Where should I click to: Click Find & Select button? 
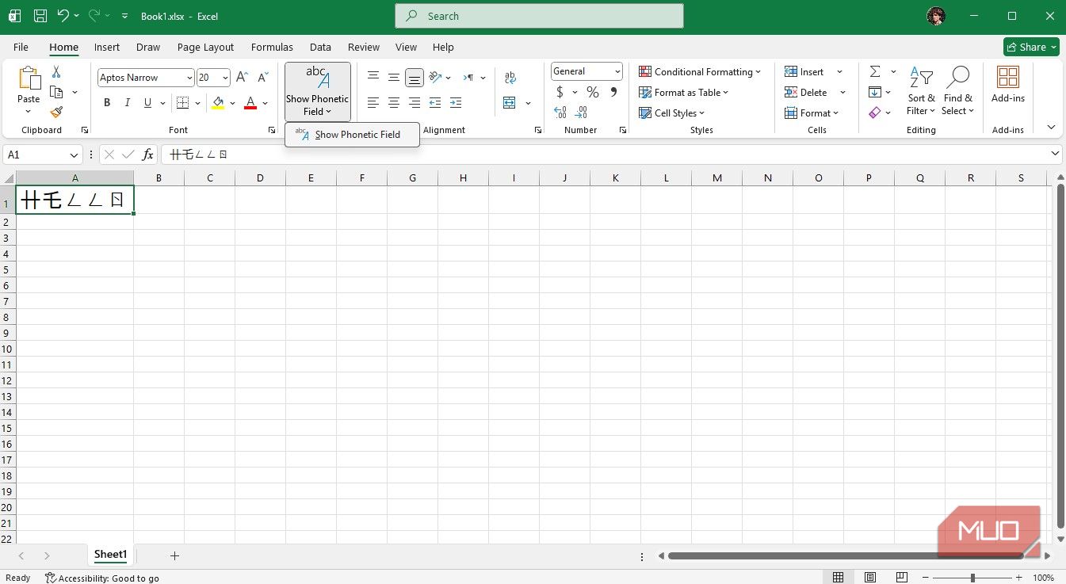pos(958,90)
